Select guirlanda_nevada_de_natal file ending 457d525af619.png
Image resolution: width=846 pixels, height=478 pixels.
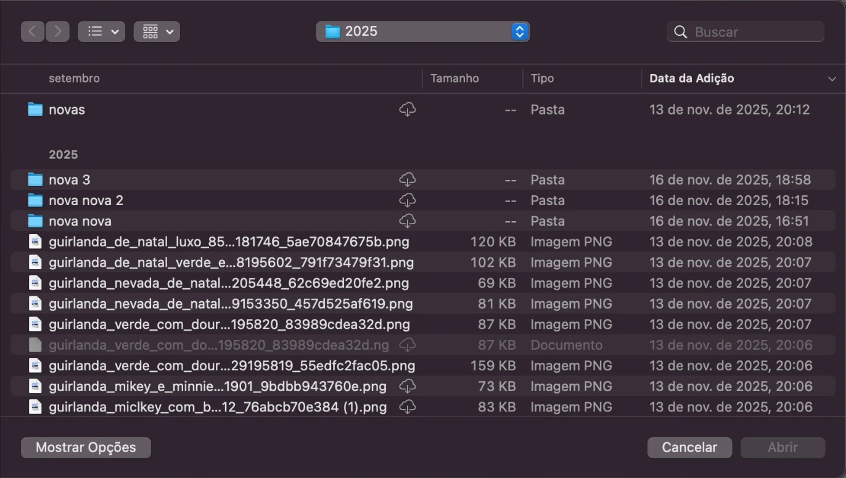pyautogui.click(x=231, y=304)
